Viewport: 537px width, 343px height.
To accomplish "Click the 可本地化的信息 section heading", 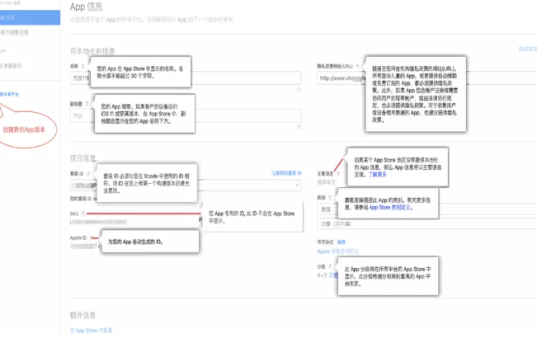I will pyautogui.click(x=92, y=51).
